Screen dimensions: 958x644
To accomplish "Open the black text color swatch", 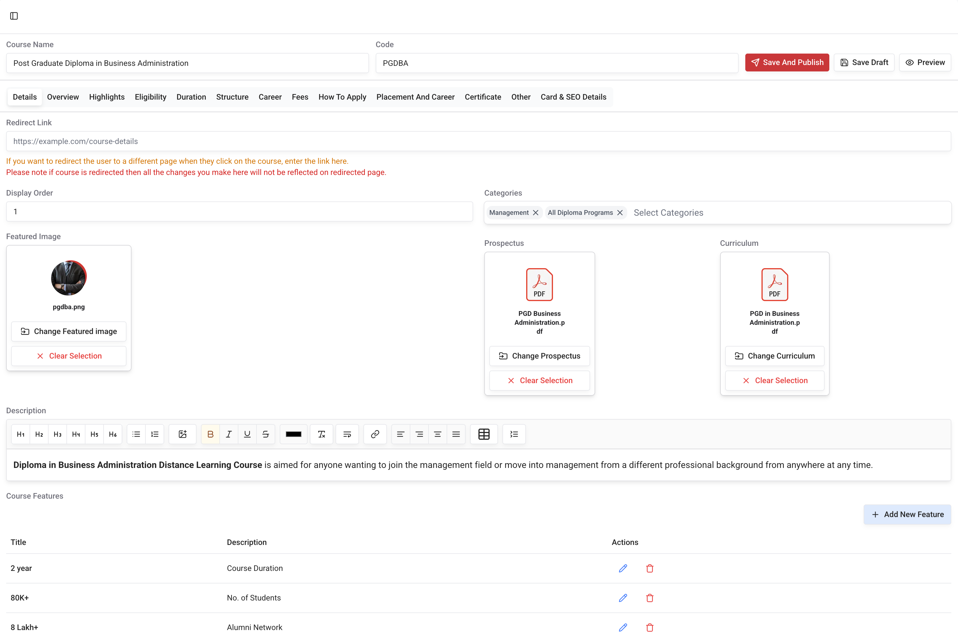I will point(293,434).
